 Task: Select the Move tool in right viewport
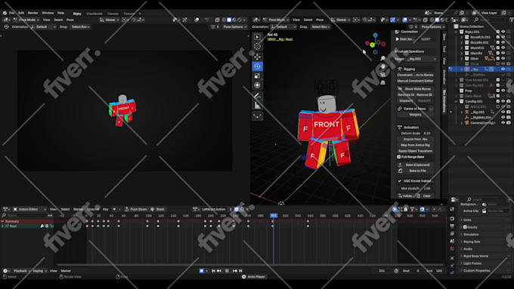tap(257, 57)
